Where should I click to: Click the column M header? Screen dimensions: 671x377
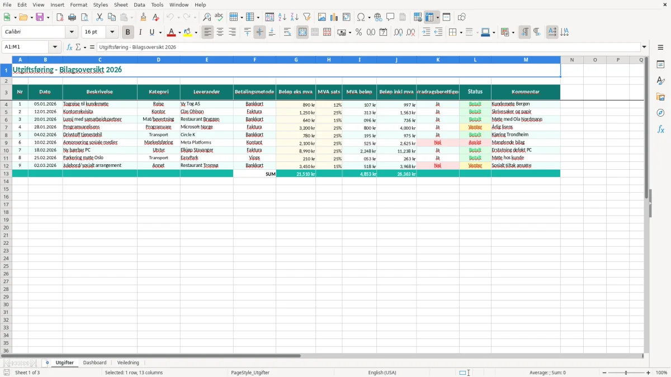point(526,60)
